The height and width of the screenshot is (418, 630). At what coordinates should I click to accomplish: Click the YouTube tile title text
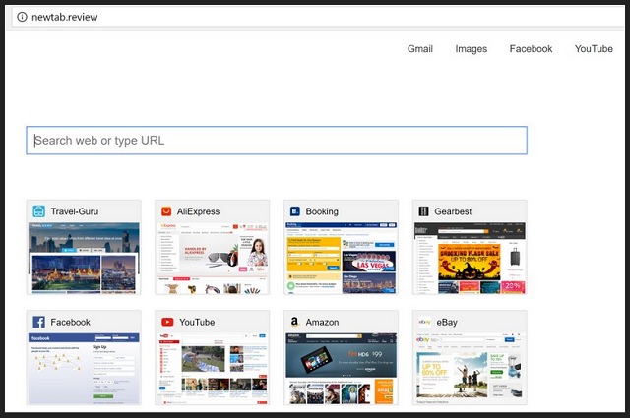(x=197, y=322)
